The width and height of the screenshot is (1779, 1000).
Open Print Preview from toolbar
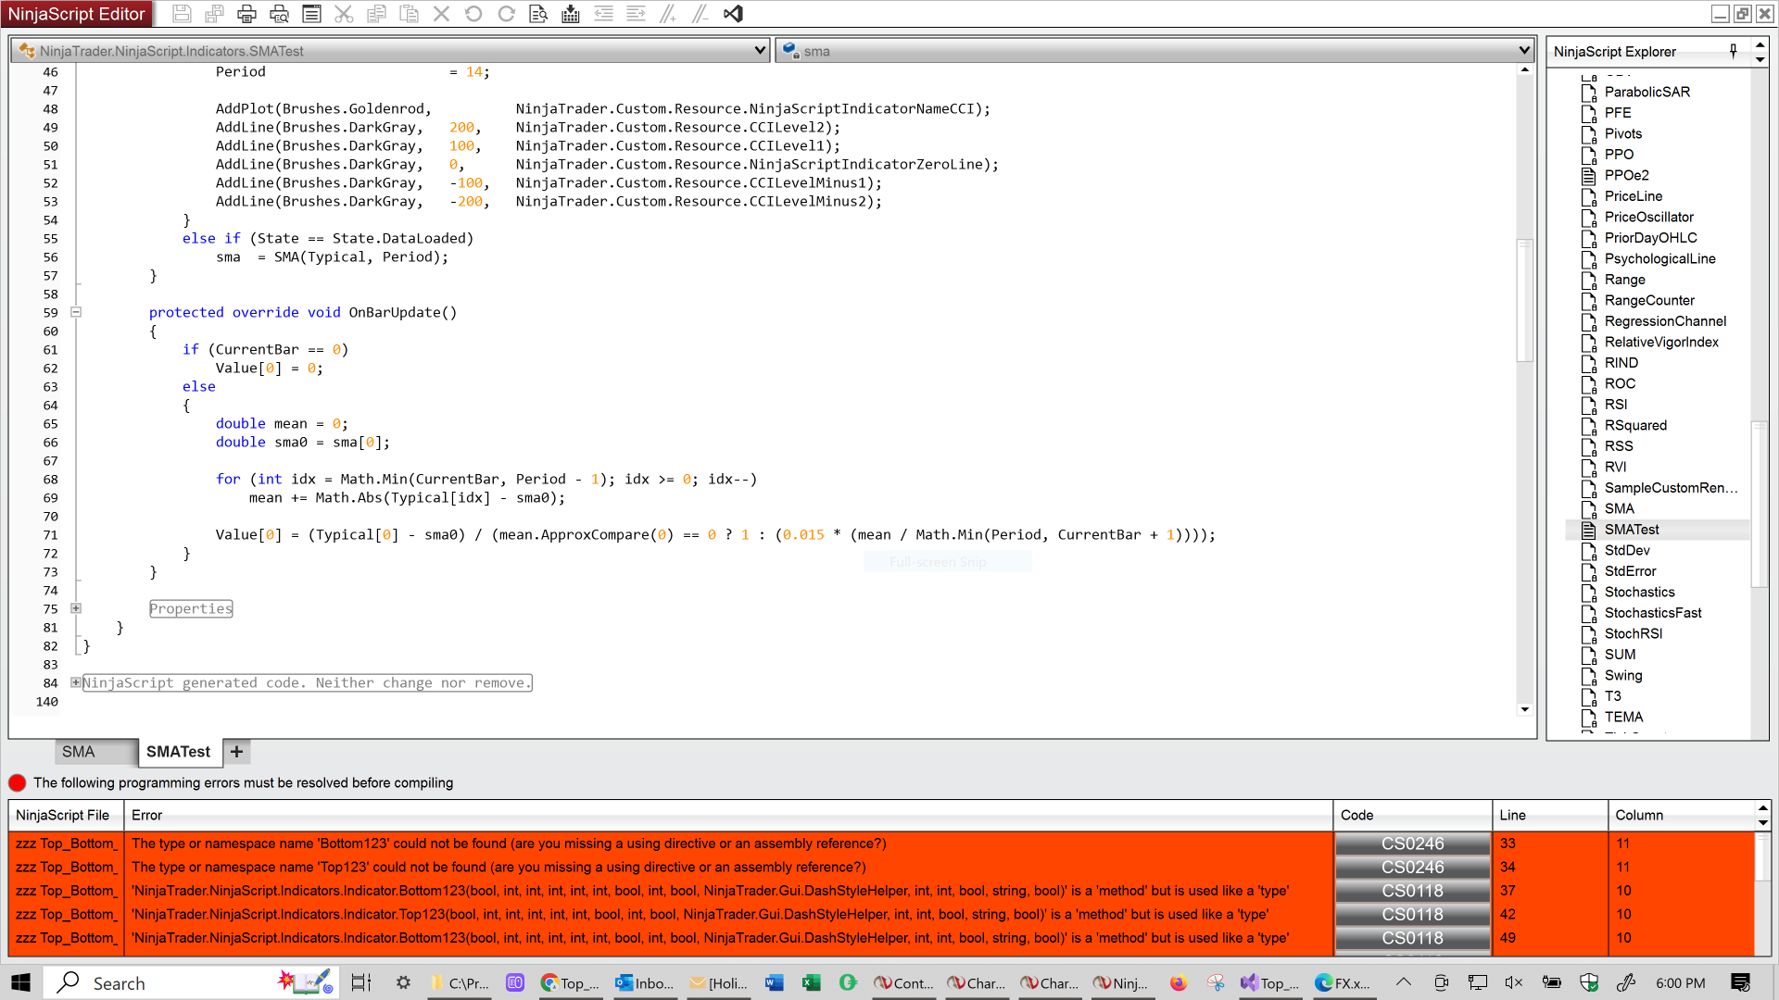click(279, 14)
